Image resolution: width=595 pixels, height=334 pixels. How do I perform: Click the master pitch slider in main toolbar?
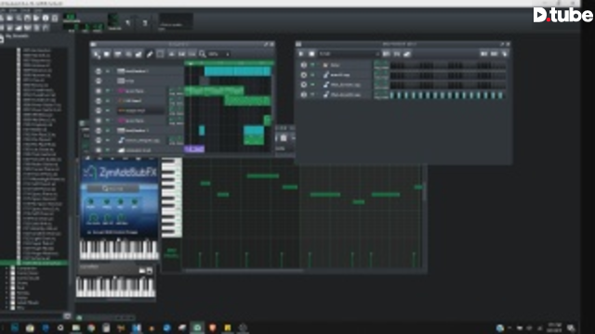coord(145,22)
